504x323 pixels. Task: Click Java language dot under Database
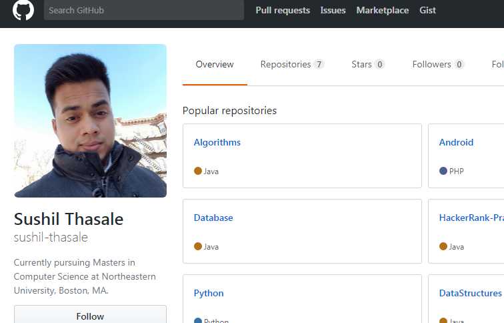198,246
